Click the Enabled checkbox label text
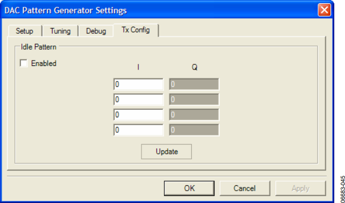 (44, 63)
